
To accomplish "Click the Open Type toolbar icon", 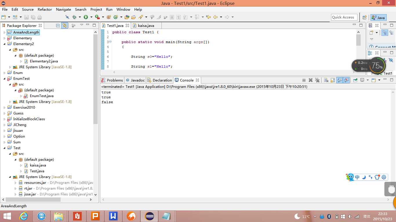I will click(127, 17).
